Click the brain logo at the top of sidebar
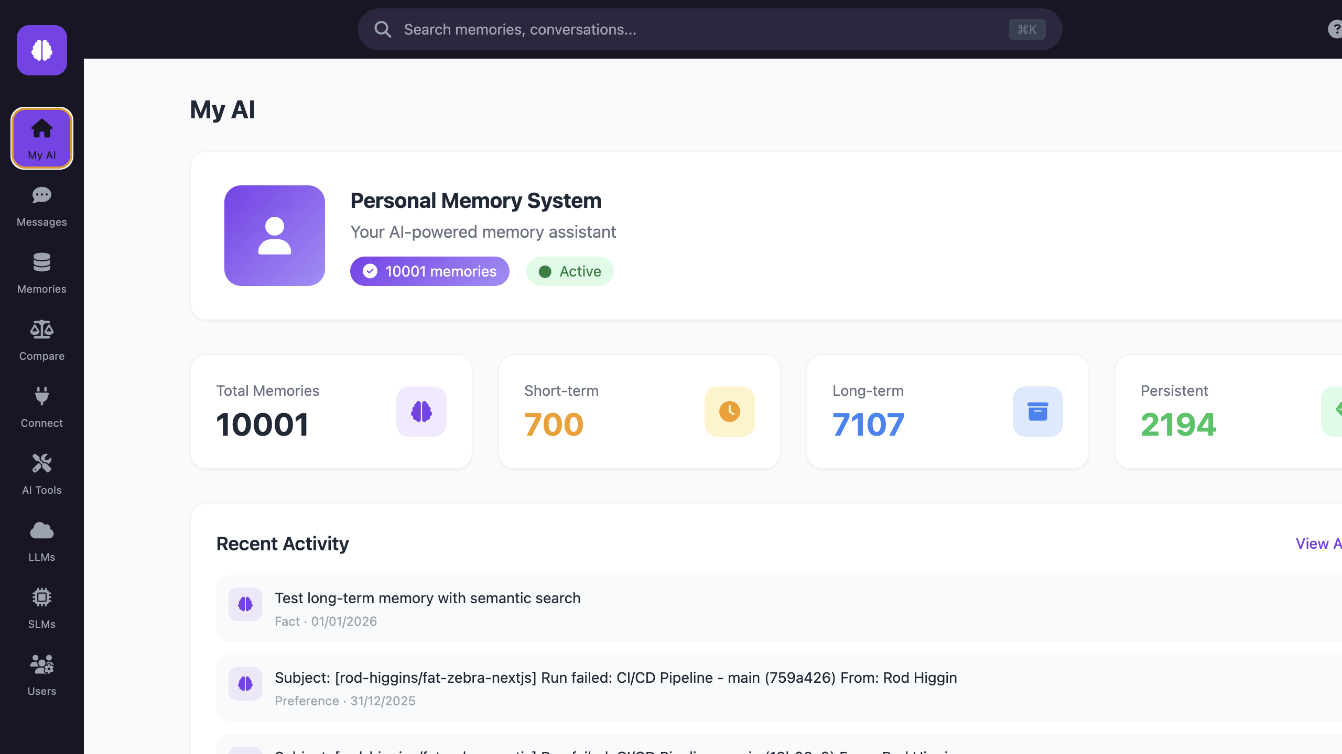This screenshot has width=1342, height=754. (41, 50)
